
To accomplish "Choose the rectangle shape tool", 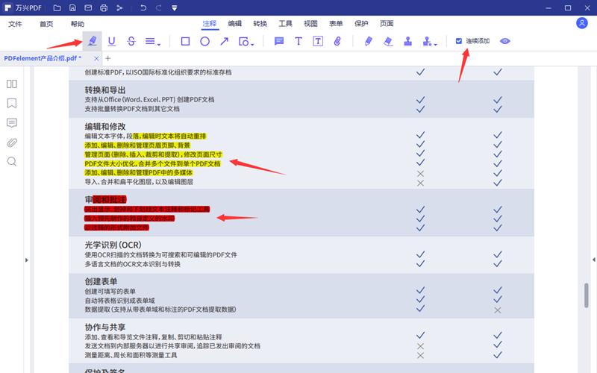I will [x=185, y=41].
